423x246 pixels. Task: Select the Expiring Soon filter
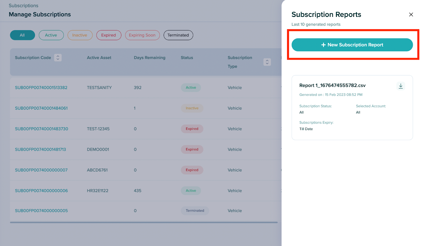tap(142, 35)
